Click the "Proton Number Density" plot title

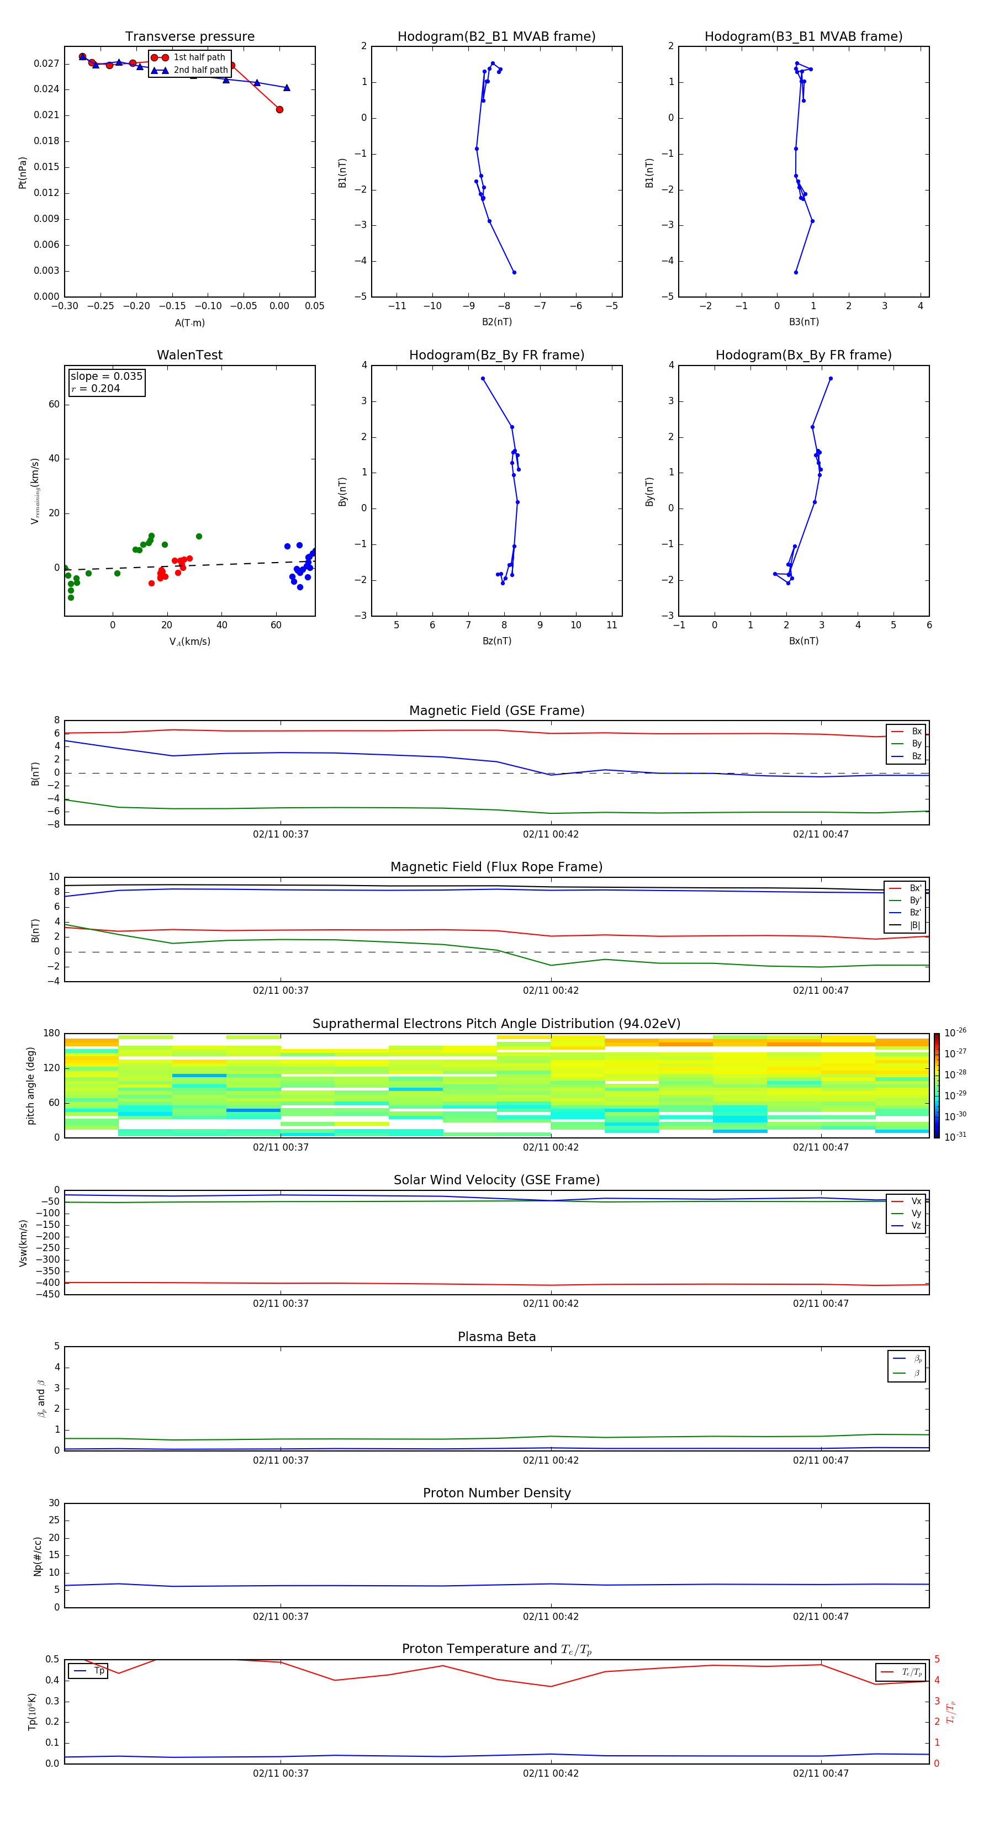[496, 1493]
